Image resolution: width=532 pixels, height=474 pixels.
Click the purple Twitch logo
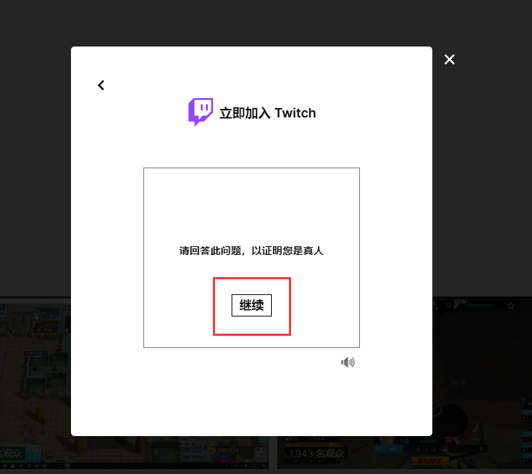coord(201,112)
